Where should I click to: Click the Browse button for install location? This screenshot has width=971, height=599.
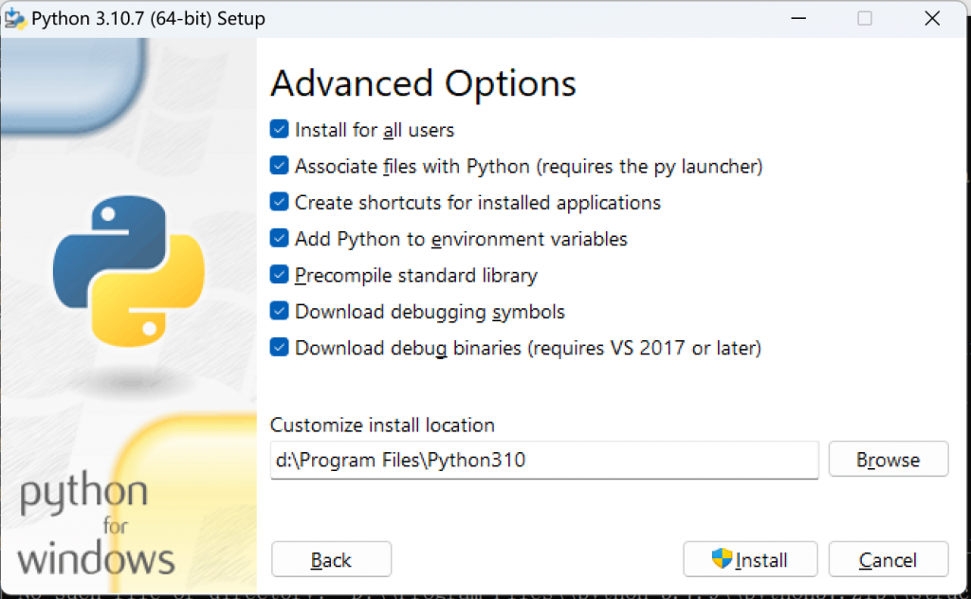[x=888, y=460]
